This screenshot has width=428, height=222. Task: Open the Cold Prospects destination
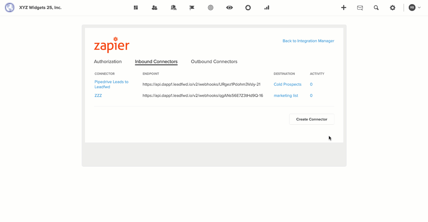click(287, 84)
